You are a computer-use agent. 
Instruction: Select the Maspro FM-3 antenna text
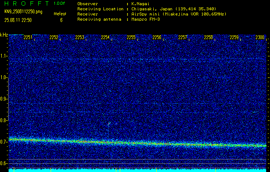(x=146, y=19)
